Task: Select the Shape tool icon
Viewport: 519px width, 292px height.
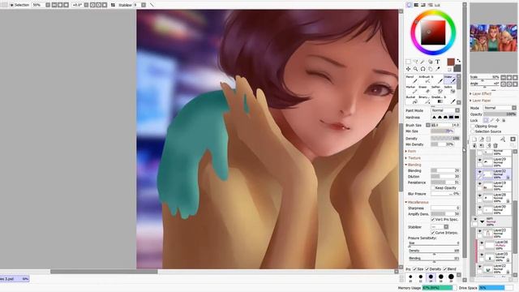Action: [x=431, y=62]
